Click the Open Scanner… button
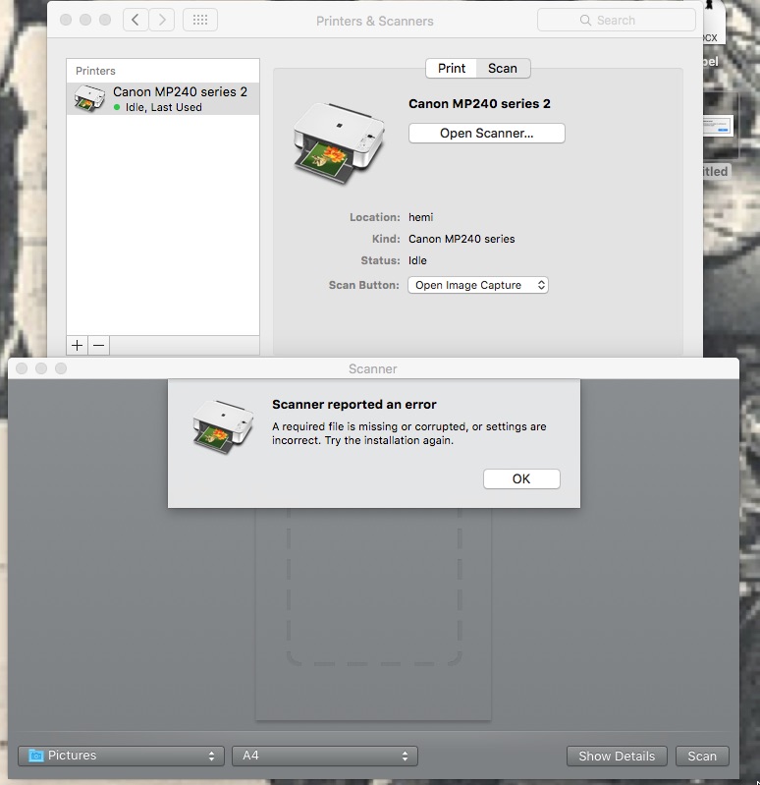This screenshot has height=785, width=760. 487,134
